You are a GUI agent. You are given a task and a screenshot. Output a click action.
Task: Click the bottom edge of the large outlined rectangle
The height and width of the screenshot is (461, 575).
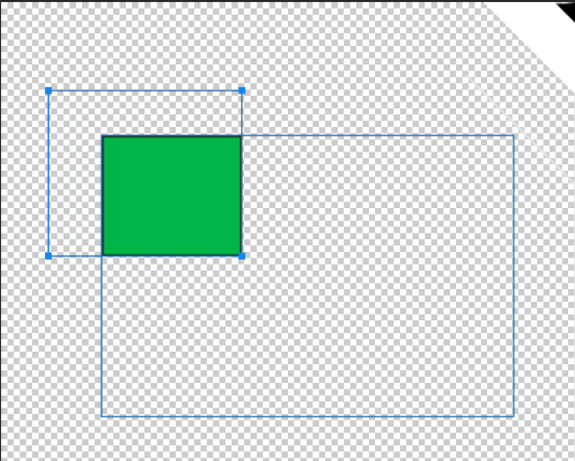point(308,416)
